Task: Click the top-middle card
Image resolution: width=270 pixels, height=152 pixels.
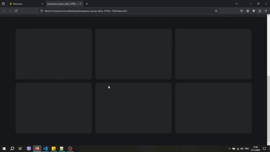Action: pyautogui.click(x=133, y=54)
